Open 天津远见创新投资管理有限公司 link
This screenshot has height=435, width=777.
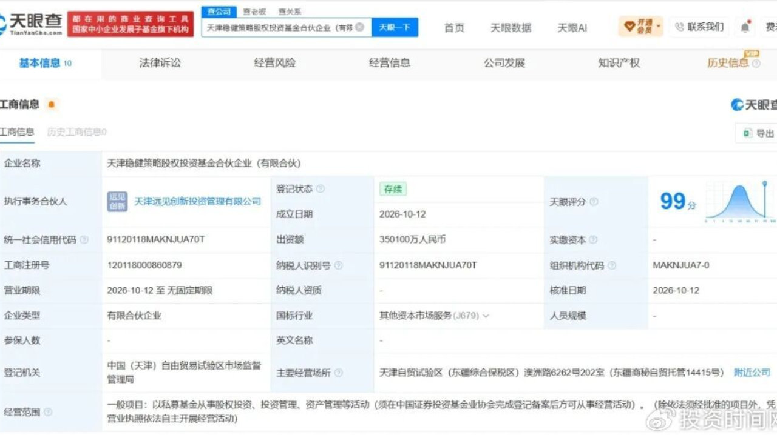tap(197, 201)
